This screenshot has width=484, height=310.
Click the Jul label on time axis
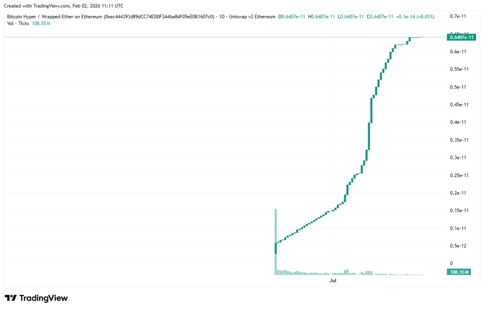point(333,280)
